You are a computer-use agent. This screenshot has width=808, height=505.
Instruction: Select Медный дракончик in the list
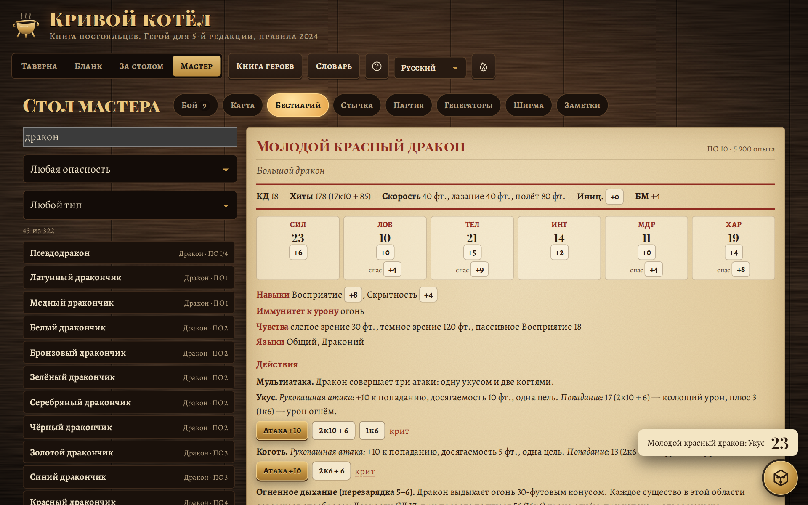(x=128, y=303)
